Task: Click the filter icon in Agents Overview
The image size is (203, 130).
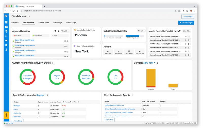Action: click(55, 31)
